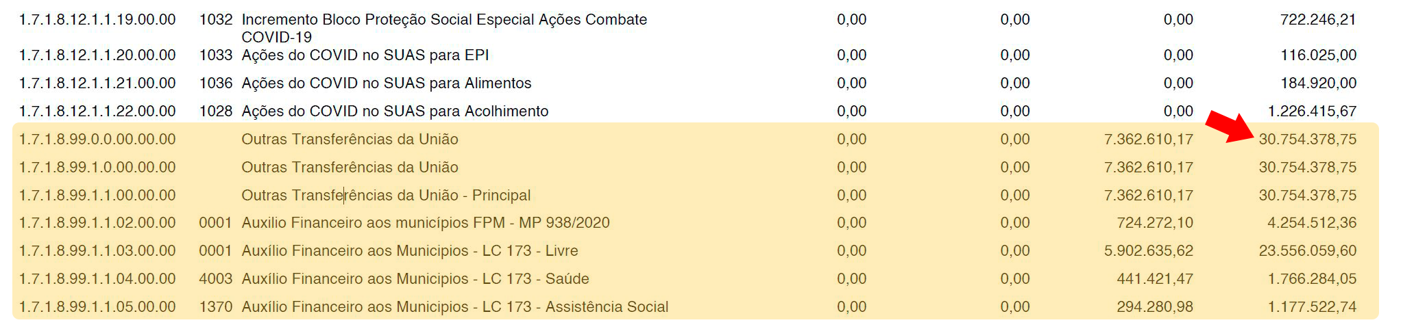Click 'Ações do COVID no SUAS para Acolhimento'
Viewport: 1414px width, 329px height.
395,111
